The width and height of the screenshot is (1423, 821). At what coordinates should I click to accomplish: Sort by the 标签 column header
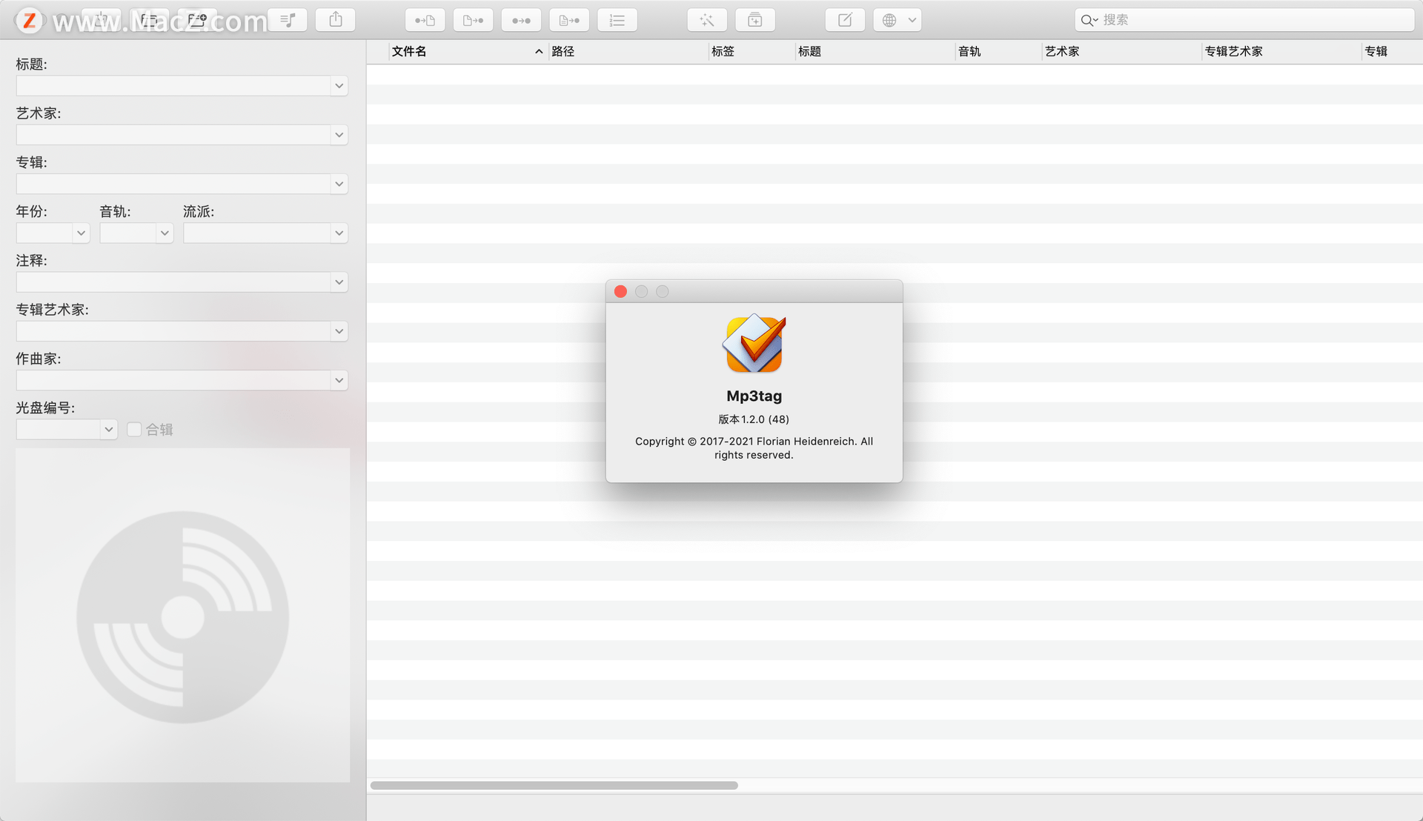pos(752,51)
